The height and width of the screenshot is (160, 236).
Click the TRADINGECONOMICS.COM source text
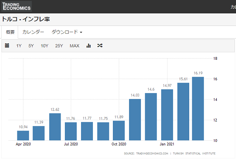[152, 154]
